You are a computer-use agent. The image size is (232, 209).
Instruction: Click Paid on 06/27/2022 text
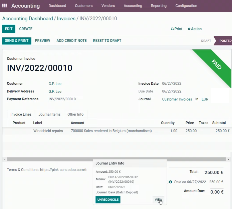tap(190, 182)
